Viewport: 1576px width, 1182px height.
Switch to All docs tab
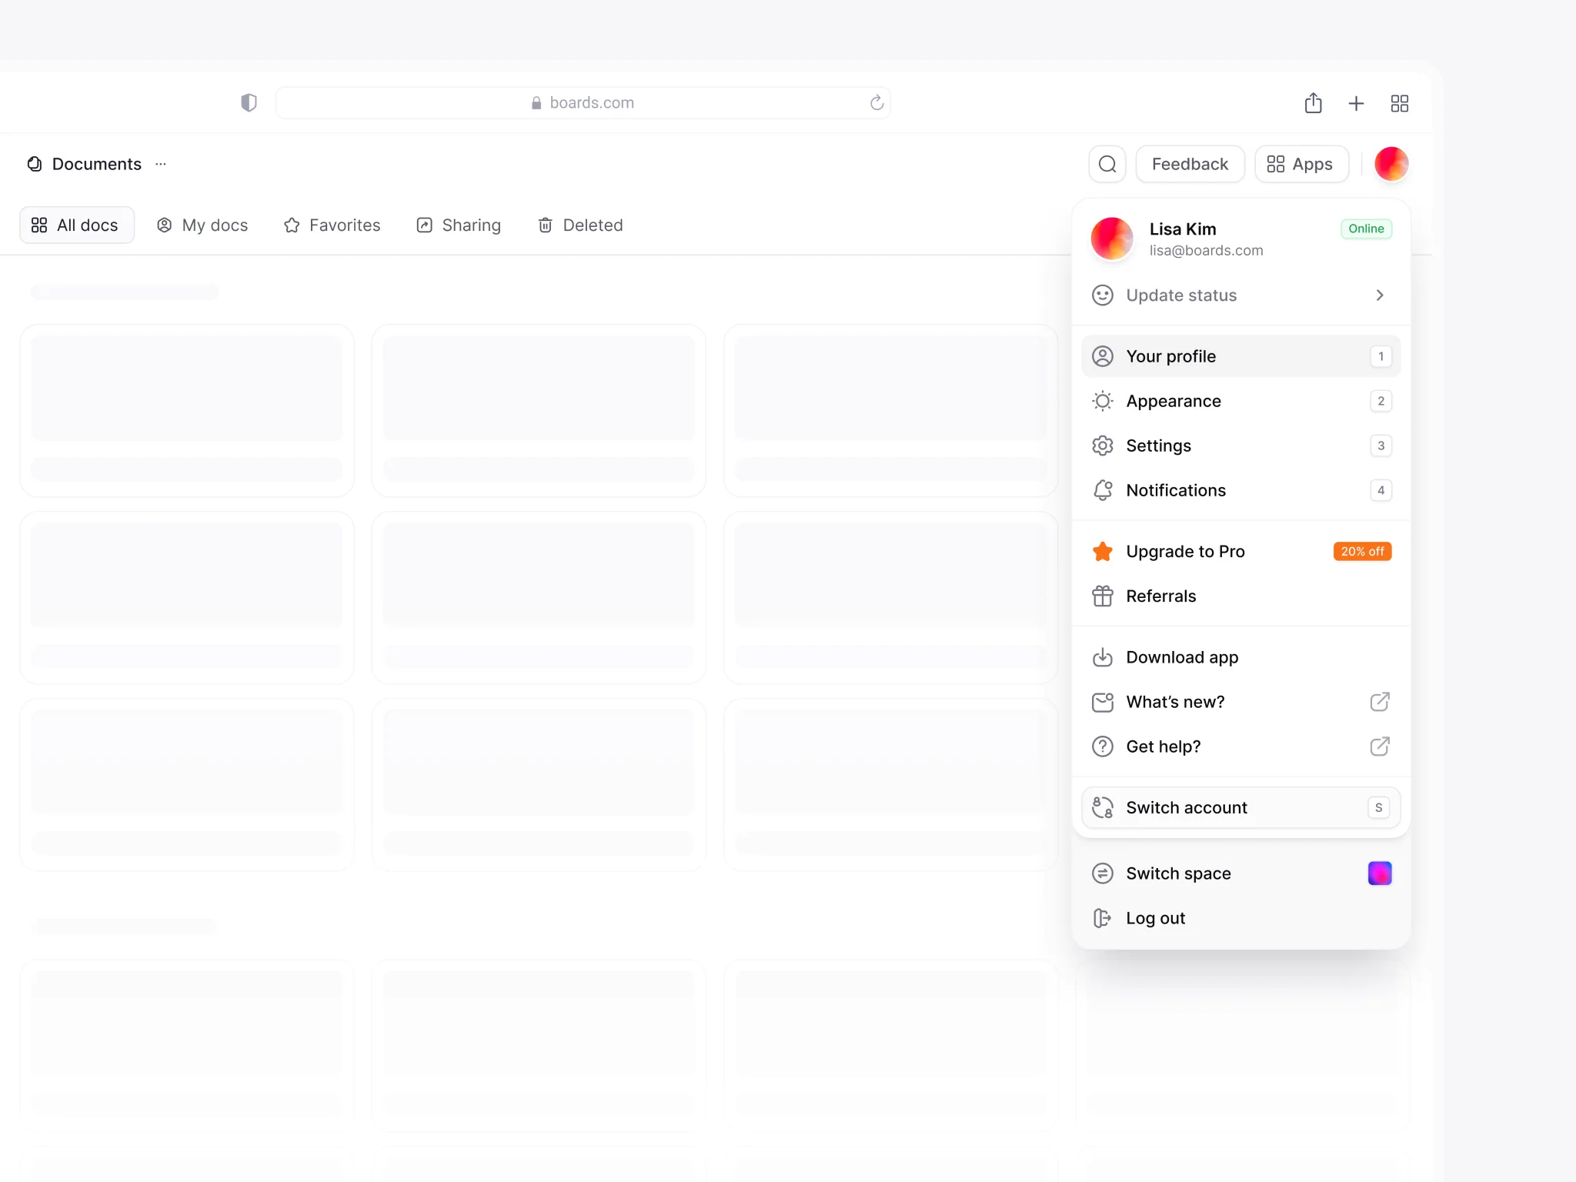(x=76, y=225)
